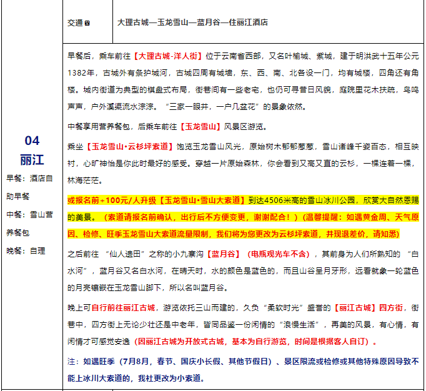426x391 pixels.
Task: Click the red 【玉龙雪山】 scenic area text
Action: click(200, 127)
